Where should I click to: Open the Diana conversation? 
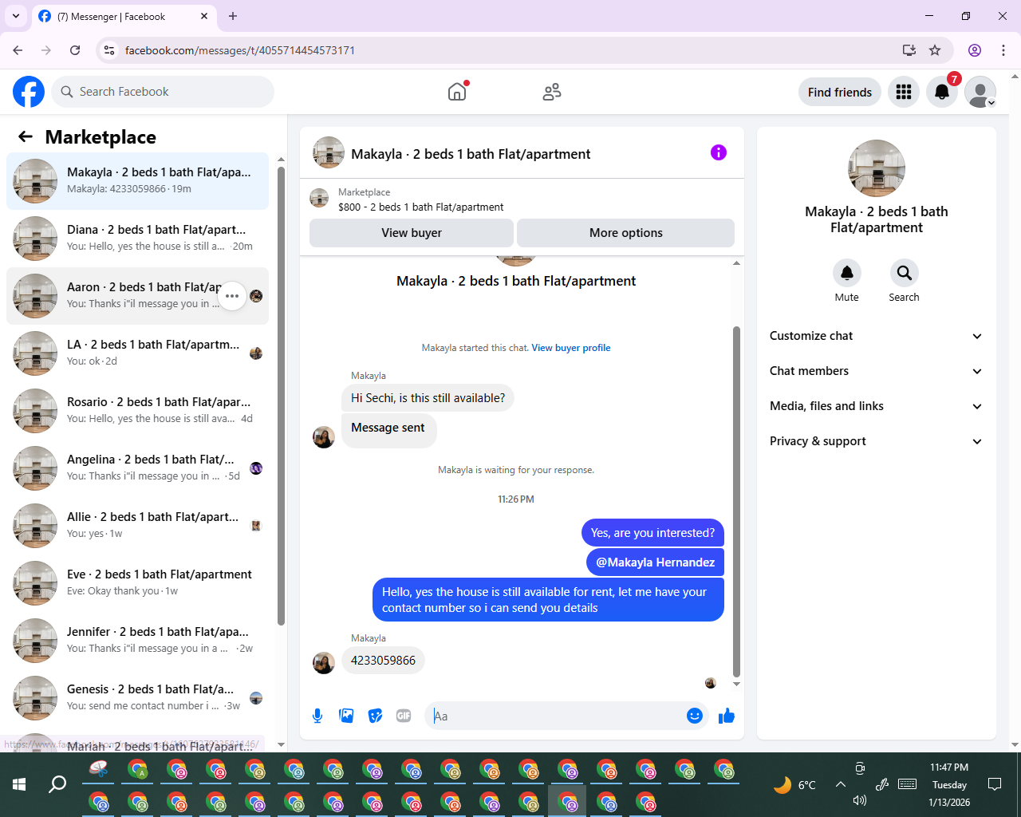tap(137, 239)
